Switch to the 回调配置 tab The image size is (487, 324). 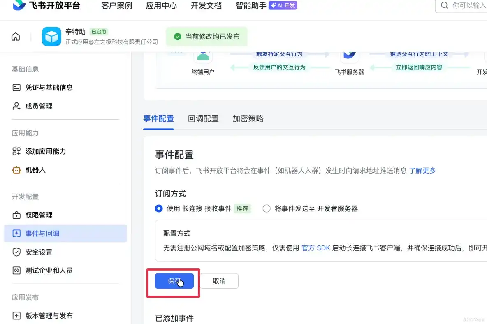click(x=203, y=118)
